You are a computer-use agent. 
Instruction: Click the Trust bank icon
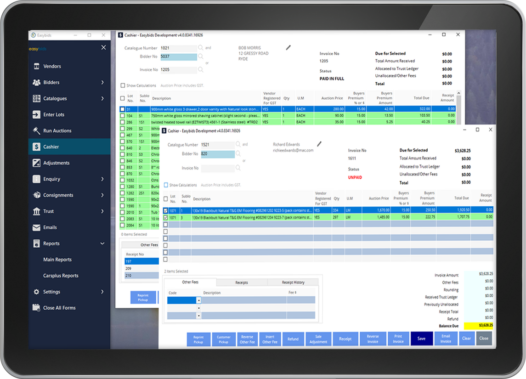(x=37, y=211)
